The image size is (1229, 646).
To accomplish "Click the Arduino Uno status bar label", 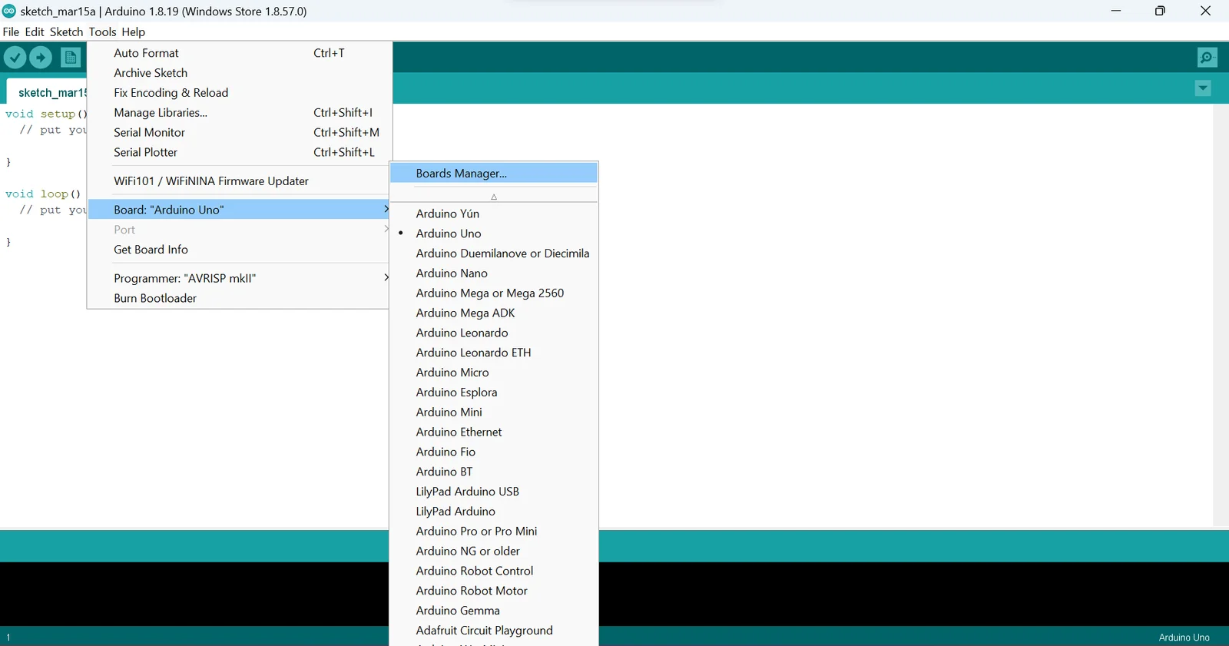I will point(1184,638).
